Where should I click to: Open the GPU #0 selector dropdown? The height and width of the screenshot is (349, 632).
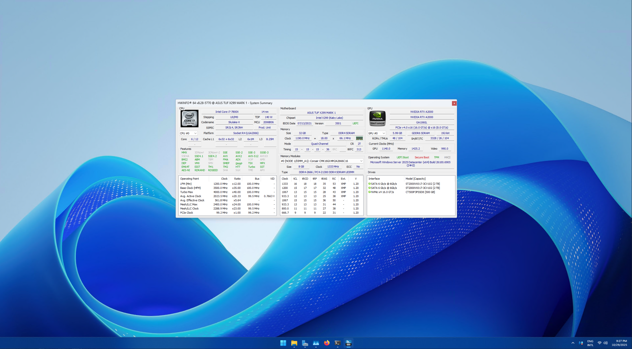coord(377,133)
